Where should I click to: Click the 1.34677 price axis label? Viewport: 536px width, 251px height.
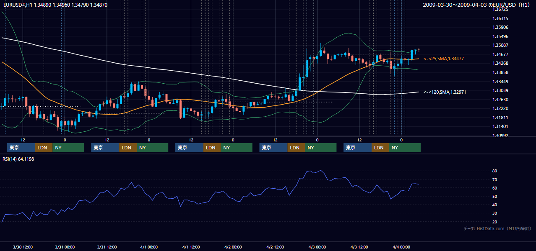pyautogui.click(x=500, y=54)
